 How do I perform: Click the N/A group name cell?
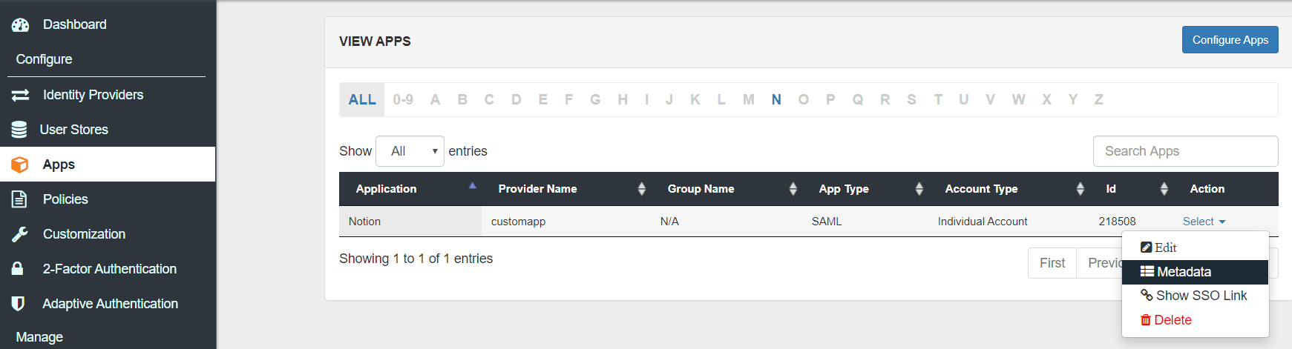click(x=727, y=222)
